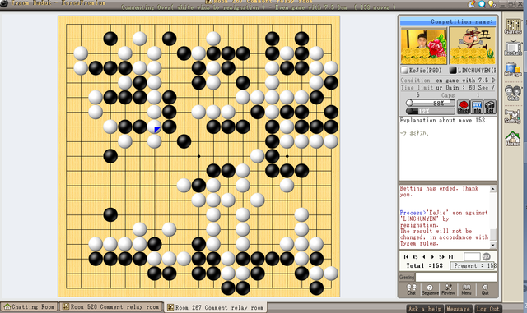Click the last-move stone with blue marker
Viewport: 527px width, 313px height.
pos(154,127)
